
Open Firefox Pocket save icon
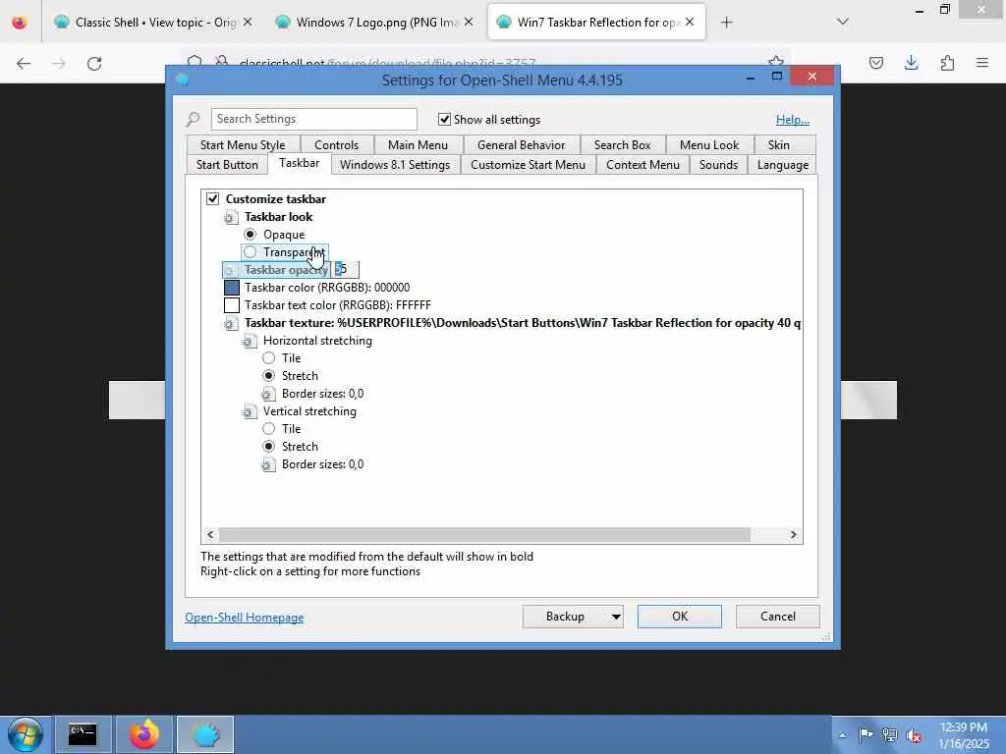875,63
